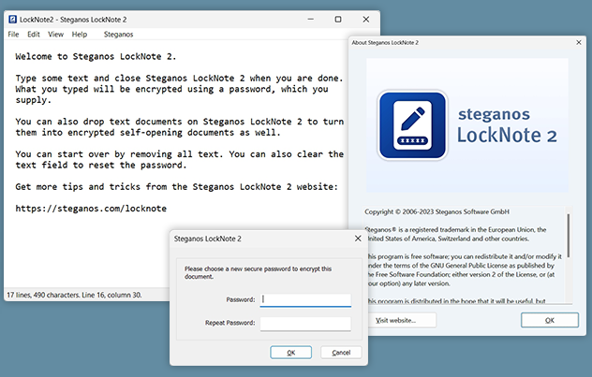Minimize the LockNote2 main window
The width and height of the screenshot is (592, 377).
pyautogui.click(x=311, y=20)
